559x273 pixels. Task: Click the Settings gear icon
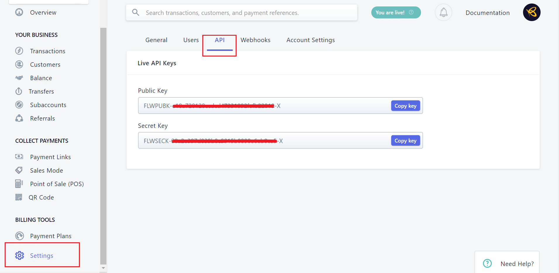click(20, 255)
